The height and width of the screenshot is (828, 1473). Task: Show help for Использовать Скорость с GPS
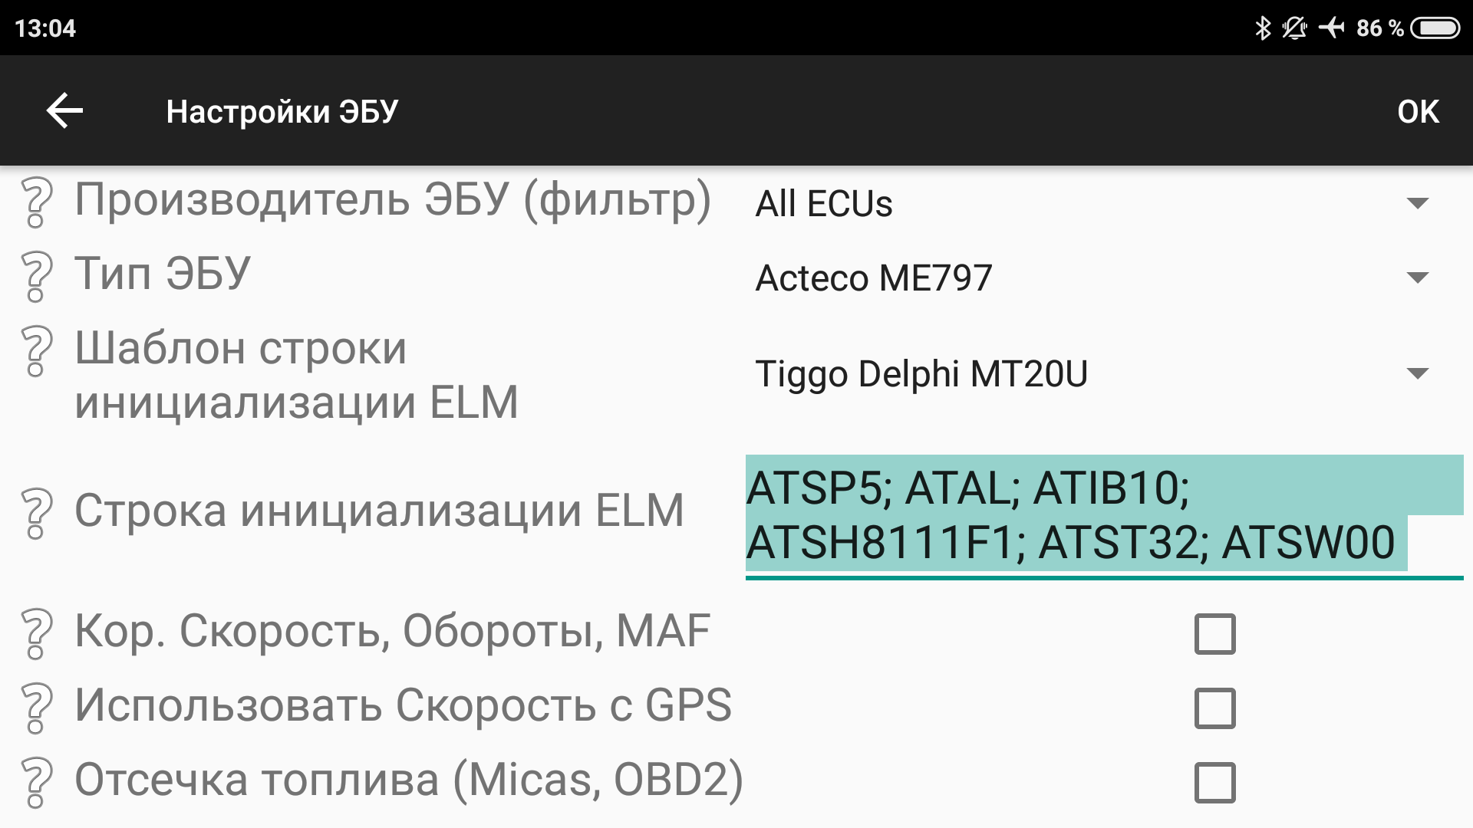coord(36,708)
